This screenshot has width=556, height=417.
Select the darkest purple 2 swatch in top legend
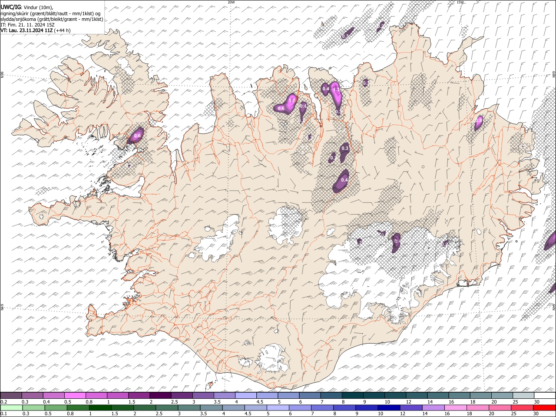pos(160,396)
